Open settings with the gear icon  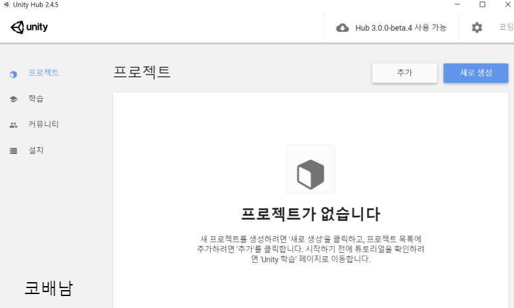477,27
